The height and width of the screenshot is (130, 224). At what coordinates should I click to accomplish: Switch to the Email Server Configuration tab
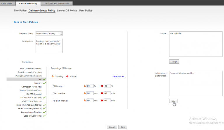click(x=57, y=3)
